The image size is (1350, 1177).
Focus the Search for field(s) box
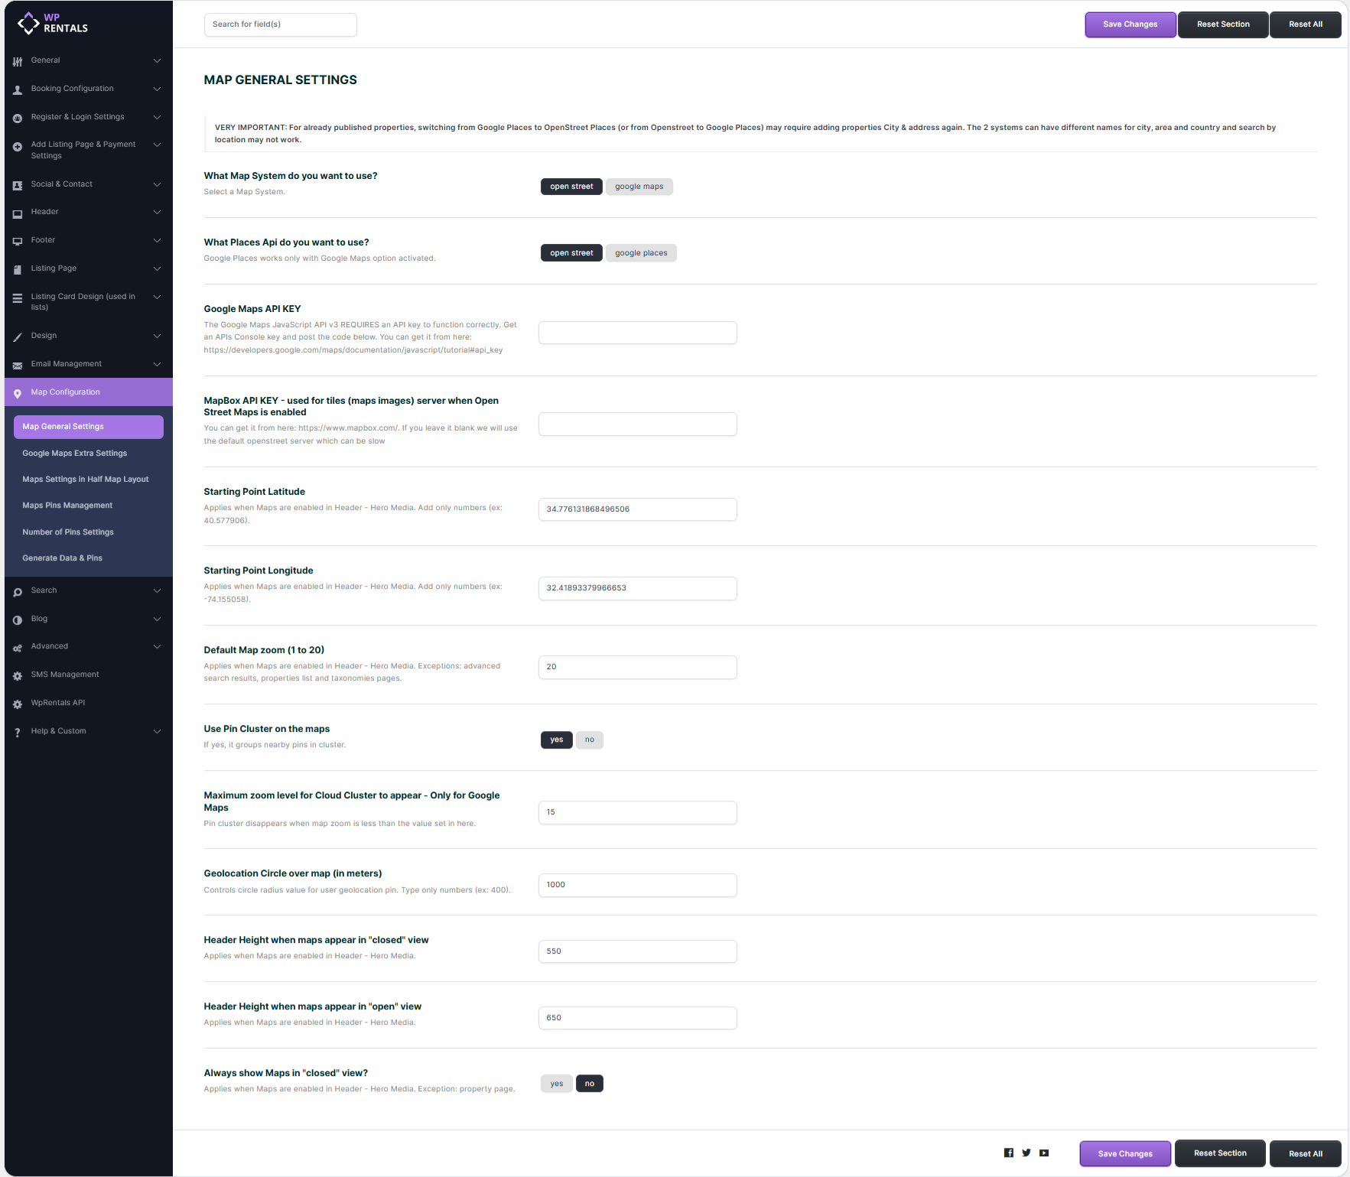(x=280, y=24)
